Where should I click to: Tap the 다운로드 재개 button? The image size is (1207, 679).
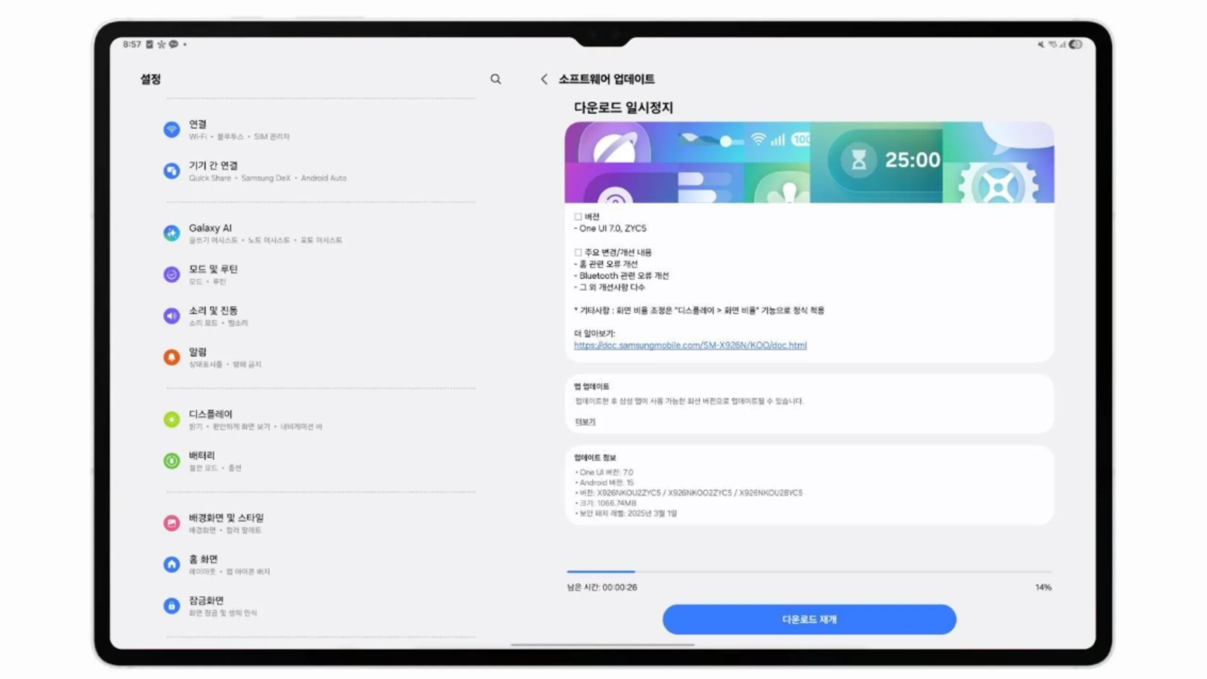(809, 619)
